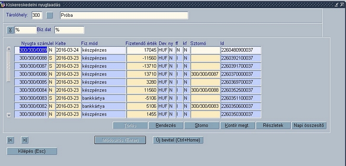Select receipt number 300/300/0082
Screen dimensions: 346x166
(x=31, y=106)
